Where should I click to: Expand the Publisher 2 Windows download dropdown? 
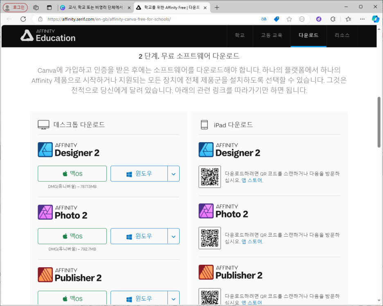pos(173,298)
